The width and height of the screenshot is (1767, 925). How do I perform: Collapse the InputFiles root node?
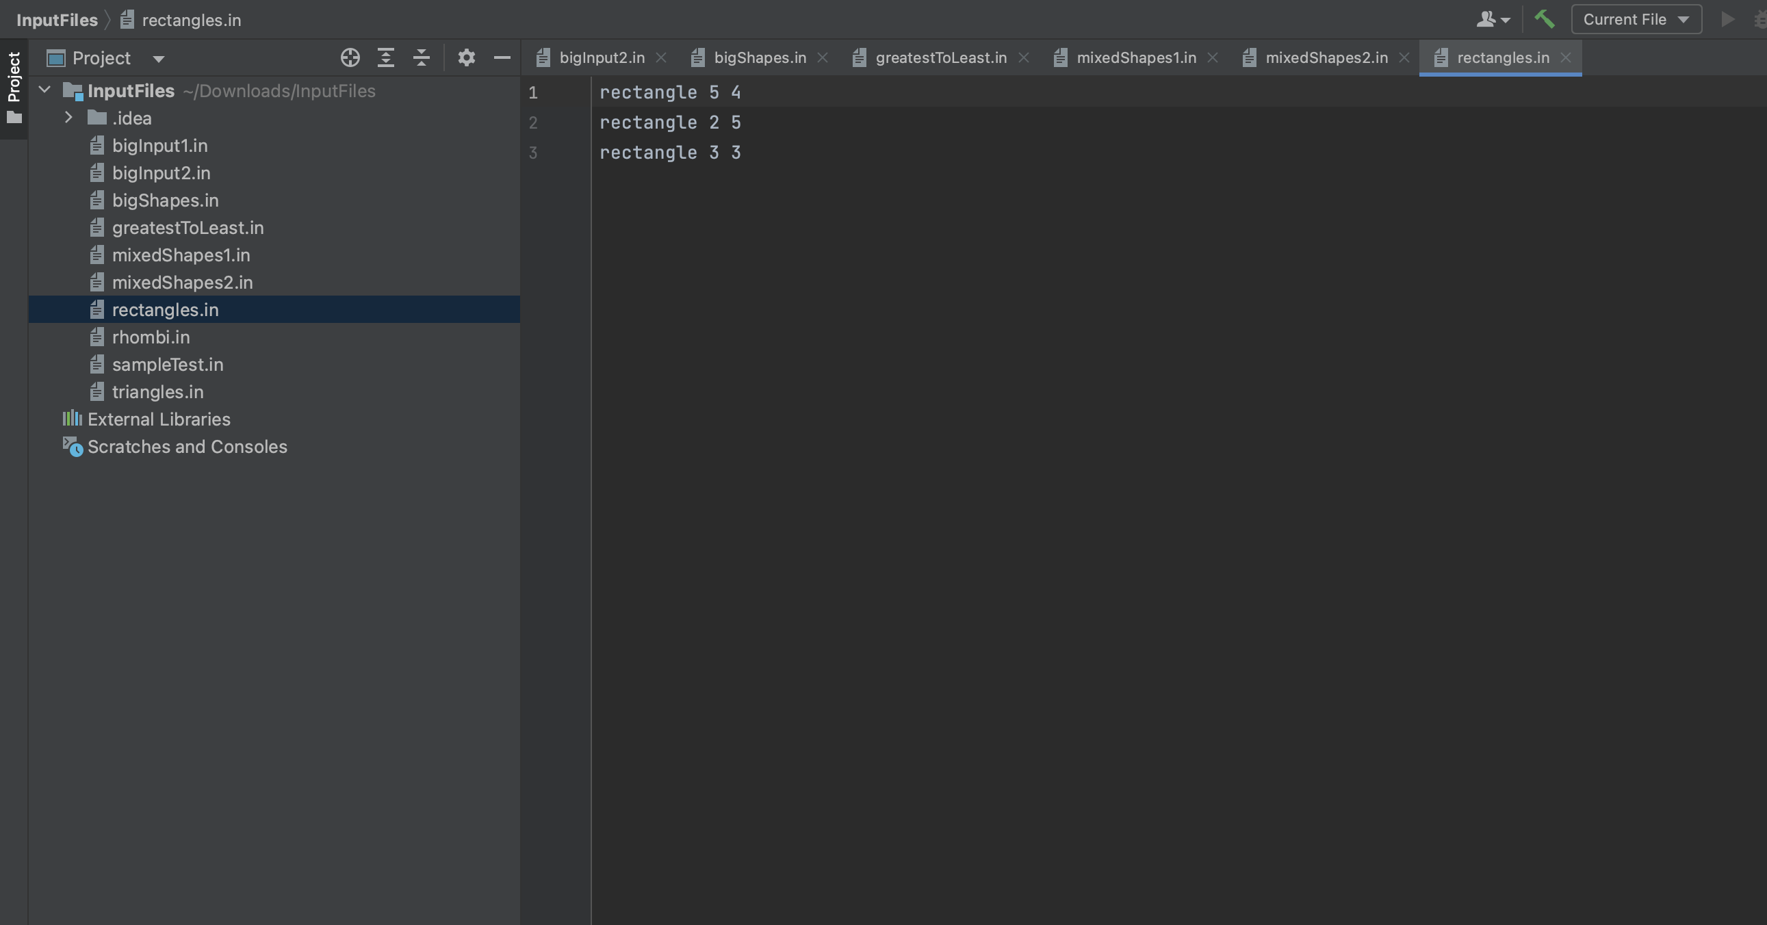click(43, 90)
